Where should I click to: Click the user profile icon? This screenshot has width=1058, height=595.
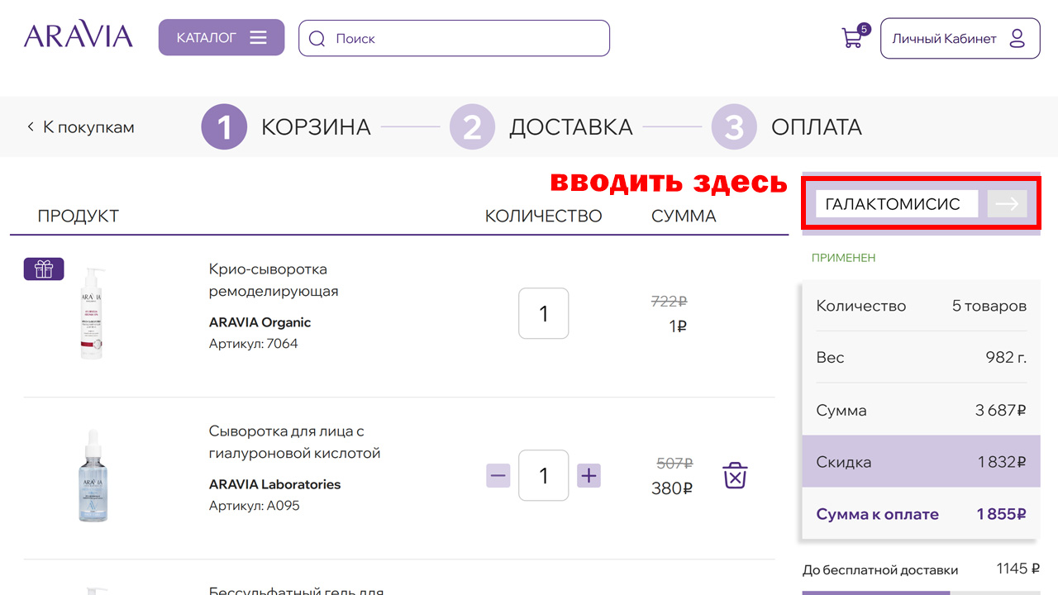(x=1017, y=39)
